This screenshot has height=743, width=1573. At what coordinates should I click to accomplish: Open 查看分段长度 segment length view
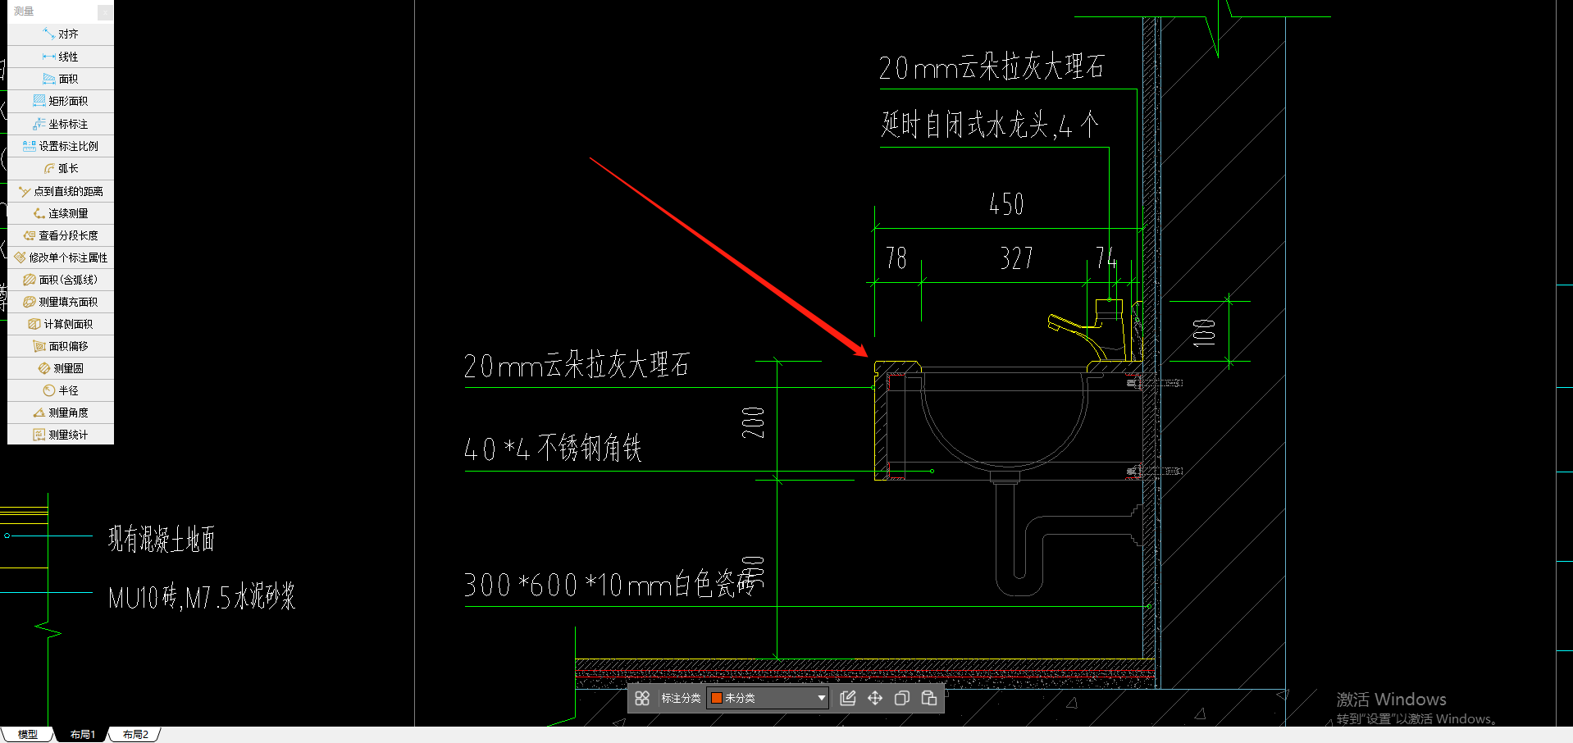61,235
